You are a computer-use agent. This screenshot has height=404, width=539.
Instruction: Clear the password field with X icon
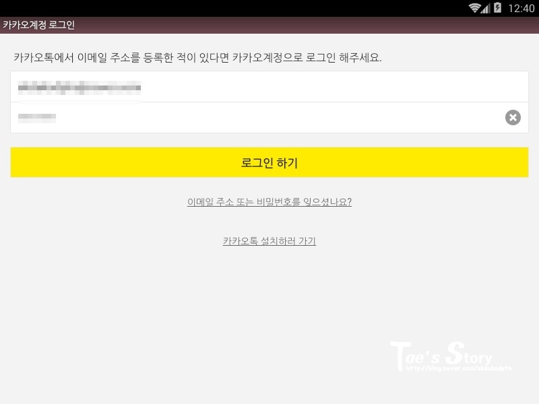coord(513,117)
